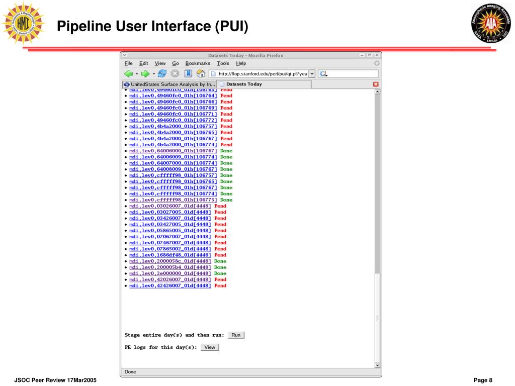Image resolution: width=515 pixels, height=386 pixels.
Task: Open the back history dropdown arrow
Action: click(x=137, y=74)
